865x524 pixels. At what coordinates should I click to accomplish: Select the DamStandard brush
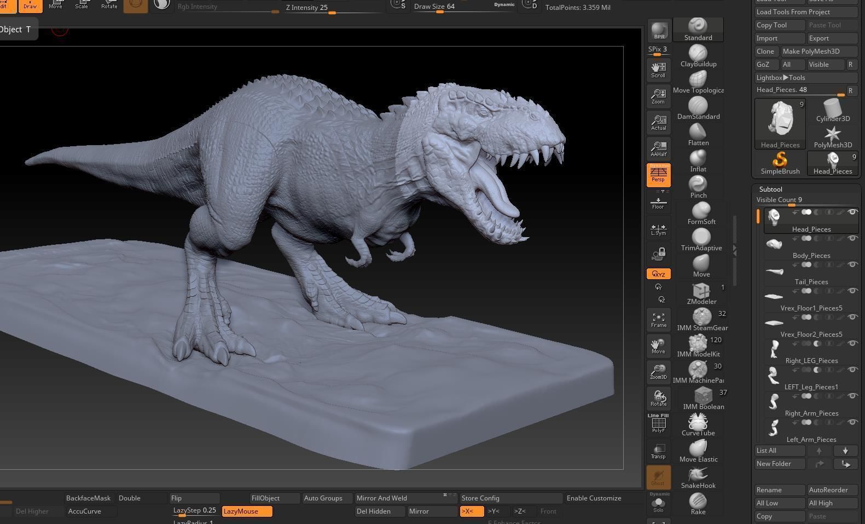[x=698, y=108]
